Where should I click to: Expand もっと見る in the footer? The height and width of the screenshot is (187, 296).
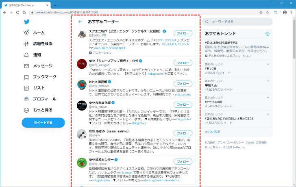tap(213, 147)
